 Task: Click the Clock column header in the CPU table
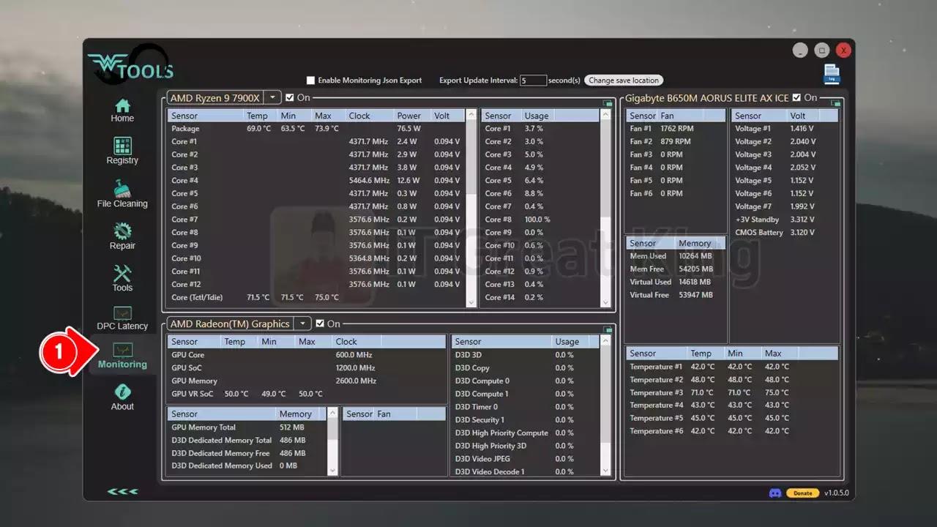pos(370,116)
